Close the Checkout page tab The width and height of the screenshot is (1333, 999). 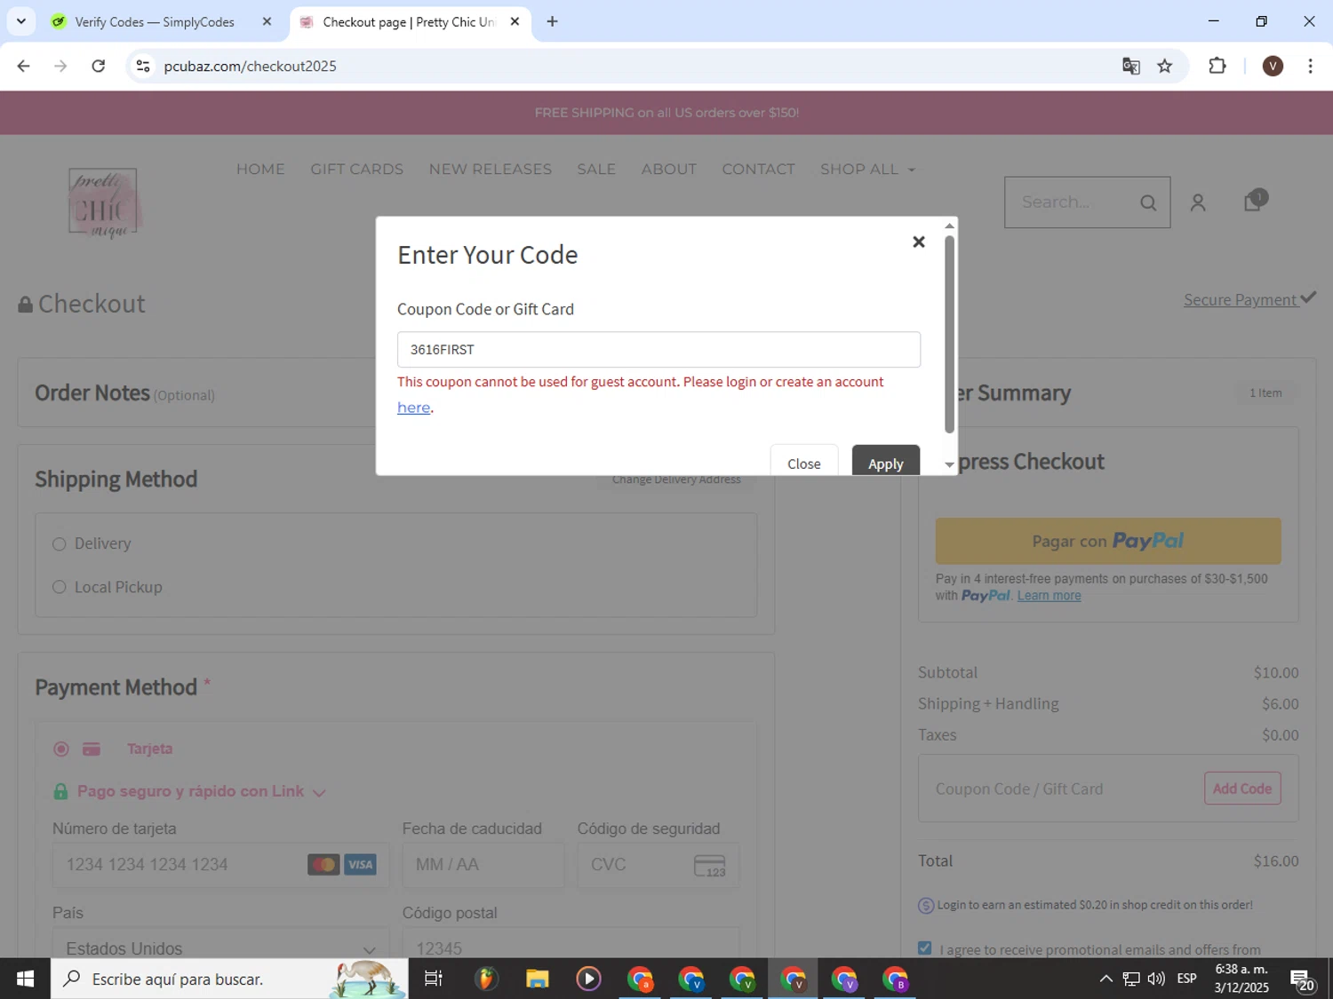tap(515, 21)
